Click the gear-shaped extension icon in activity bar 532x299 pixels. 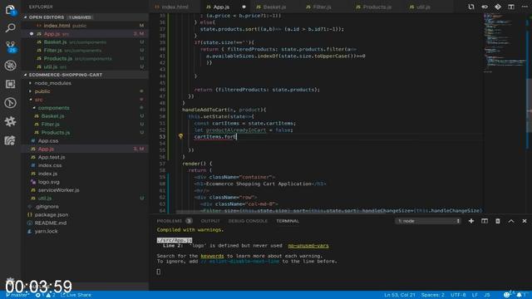tap(10, 121)
